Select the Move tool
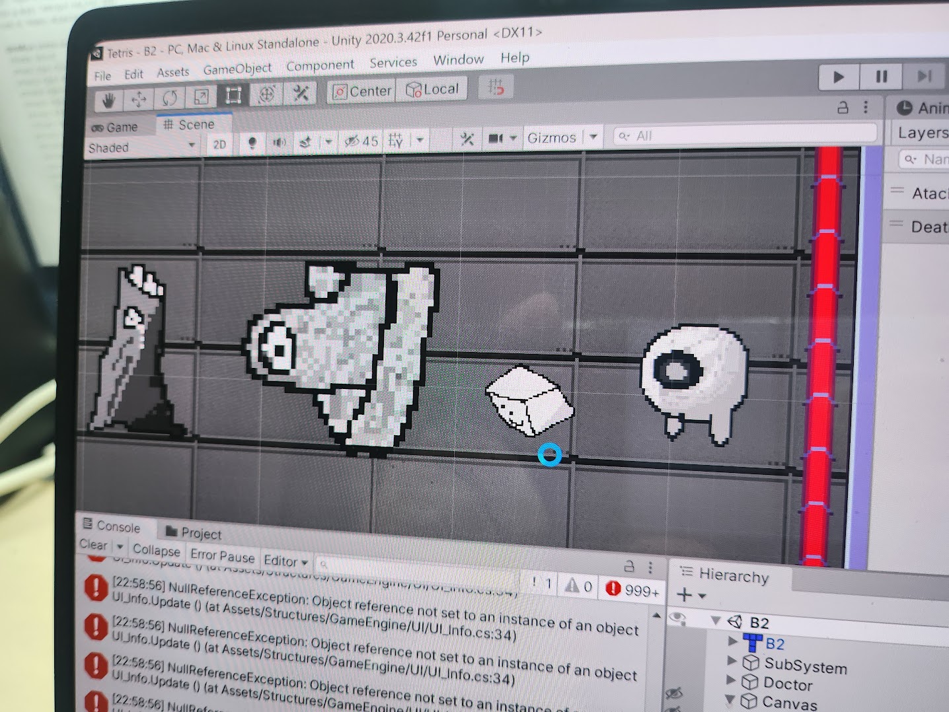949x712 pixels. click(x=139, y=99)
